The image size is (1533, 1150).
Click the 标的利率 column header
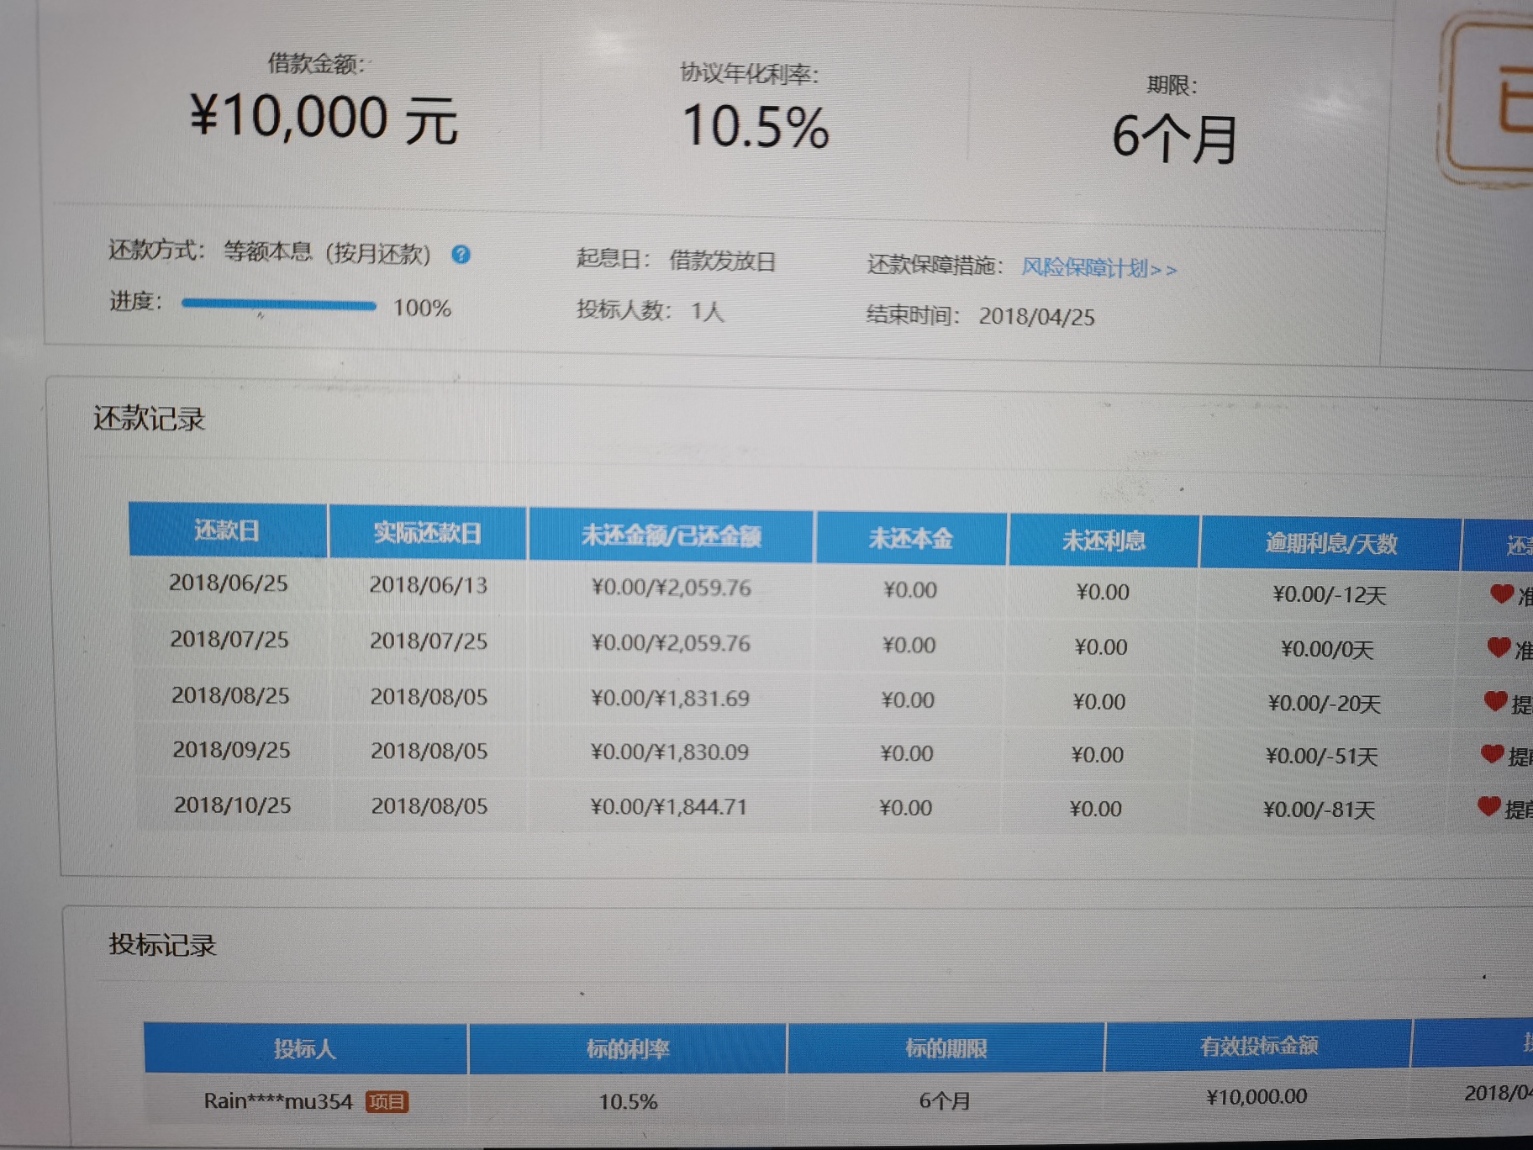[x=627, y=1048]
